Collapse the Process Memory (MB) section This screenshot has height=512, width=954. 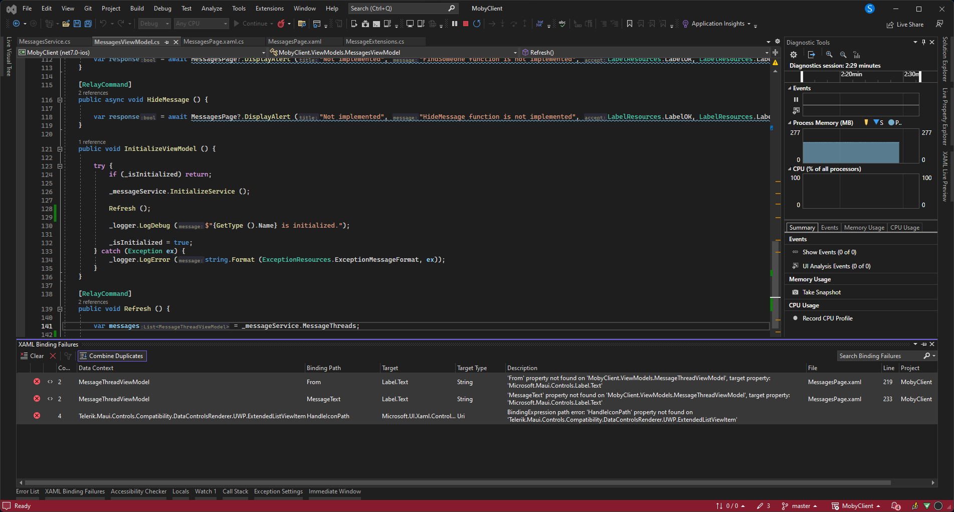click(790, 123)
